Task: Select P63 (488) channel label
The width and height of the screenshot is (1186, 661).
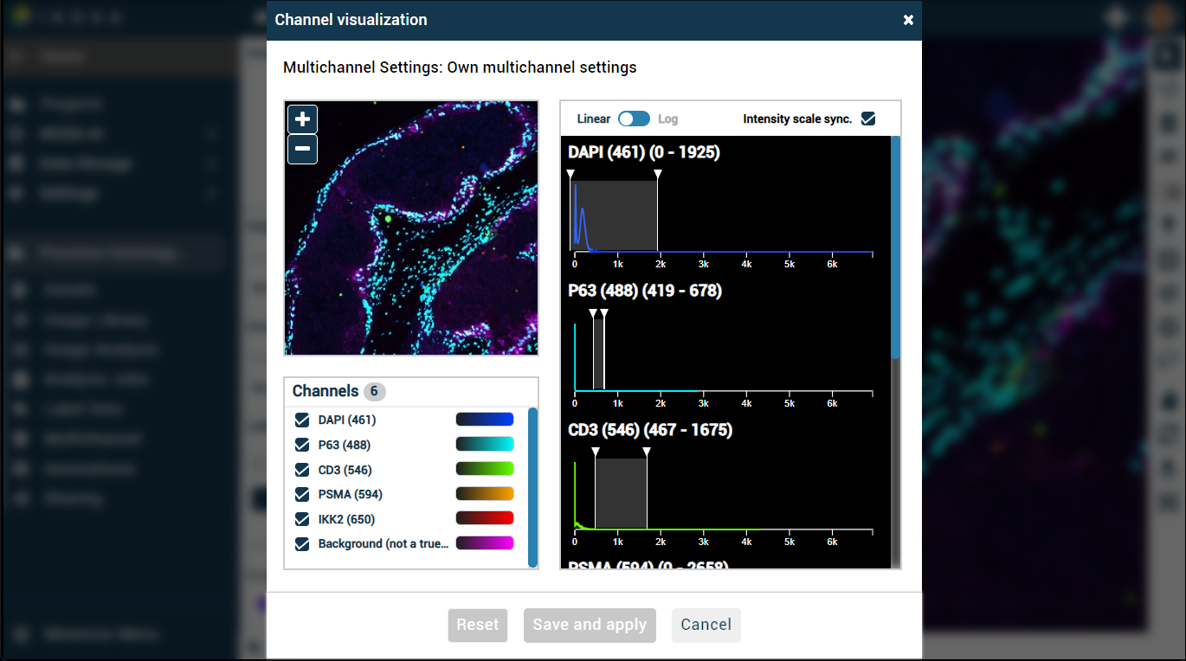Action: (x=345, y=445)
